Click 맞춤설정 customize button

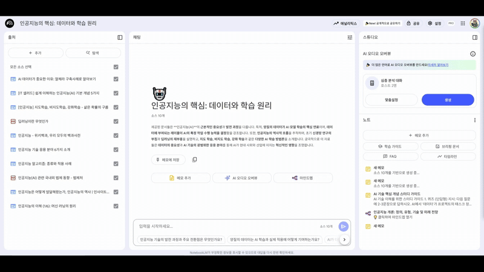tap(391, 100)
